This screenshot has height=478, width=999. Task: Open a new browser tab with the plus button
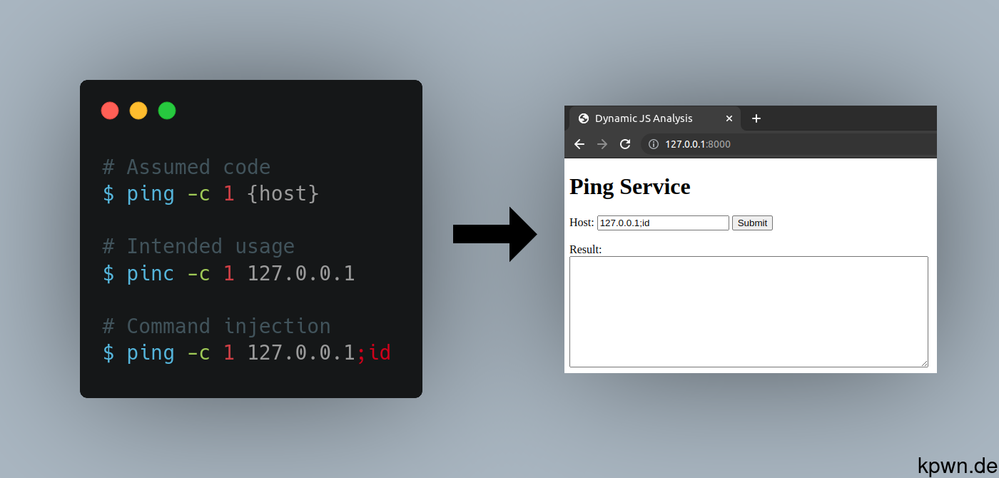point(756,118)
